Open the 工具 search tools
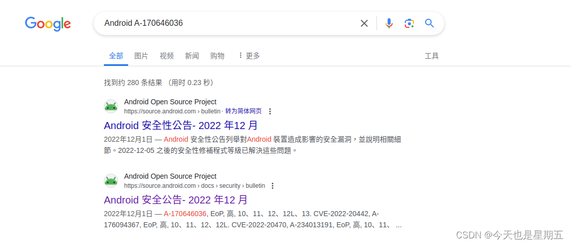 point(432,56)
